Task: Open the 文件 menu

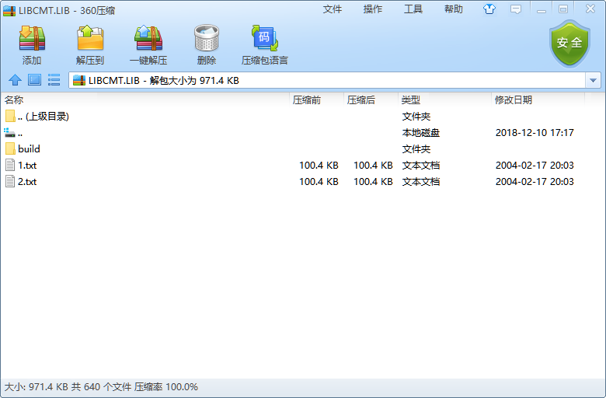Action: pos(333,9)
